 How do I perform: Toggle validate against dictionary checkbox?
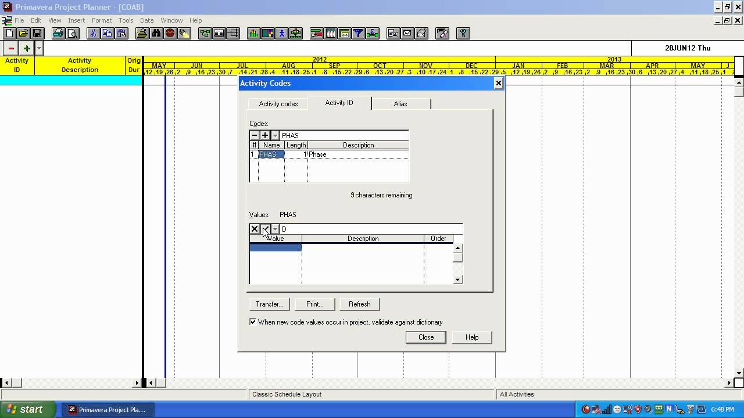[x=253, y=322]
